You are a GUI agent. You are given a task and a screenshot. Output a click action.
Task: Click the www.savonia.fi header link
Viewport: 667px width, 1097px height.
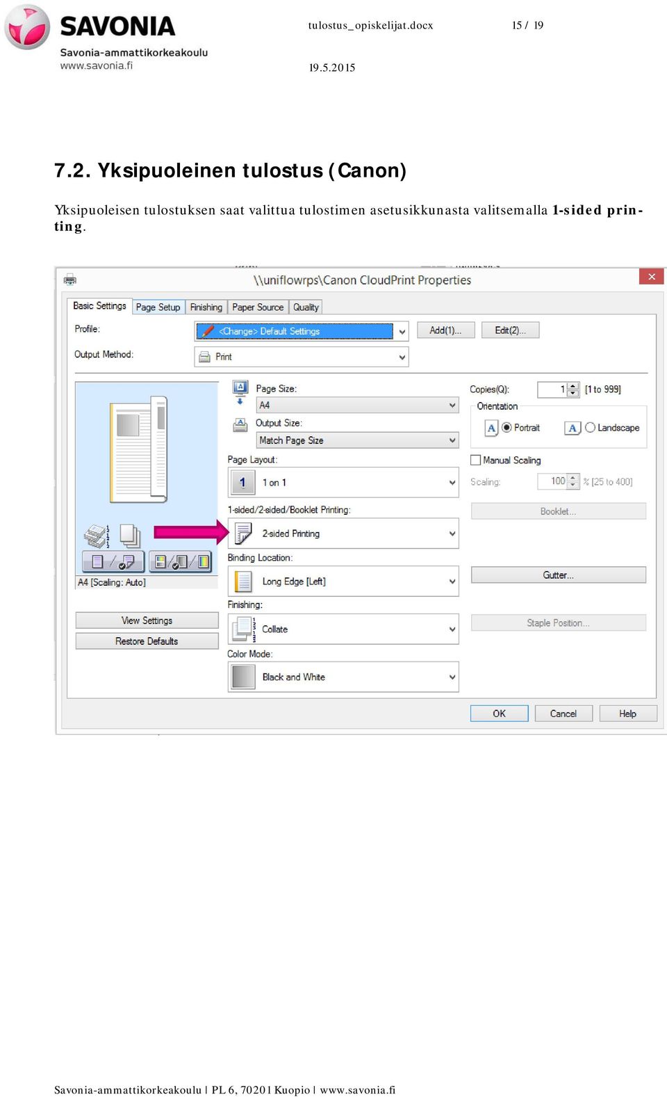97,66
